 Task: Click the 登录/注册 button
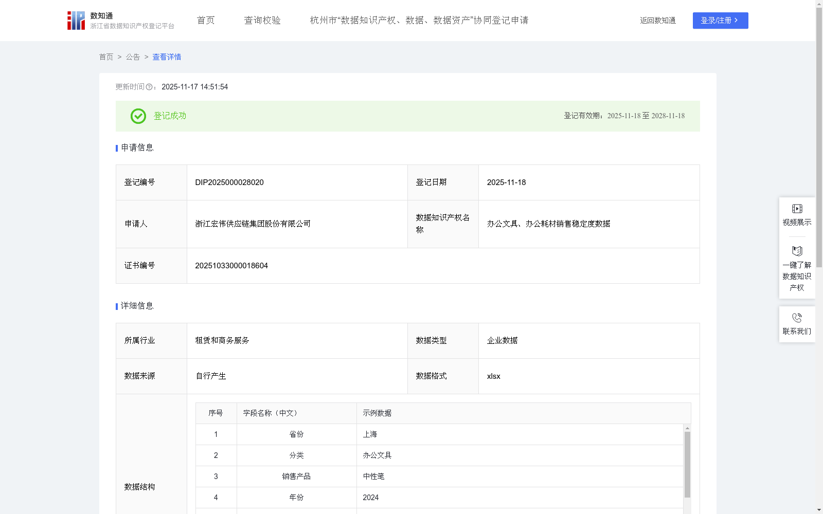(x=720, y=21)
